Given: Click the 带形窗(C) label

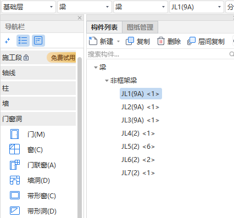Looking at the screenshot, I should click(x=42, y=196).
